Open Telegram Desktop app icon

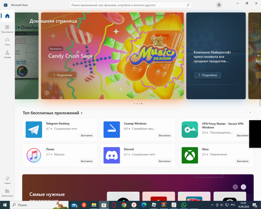tap(34, 130)
